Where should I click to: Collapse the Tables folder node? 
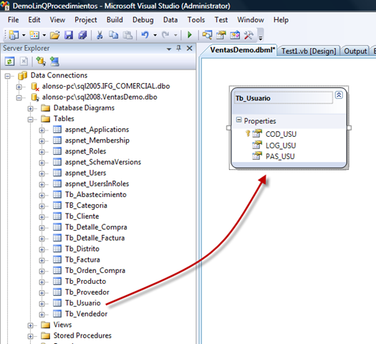pos(30,119)
